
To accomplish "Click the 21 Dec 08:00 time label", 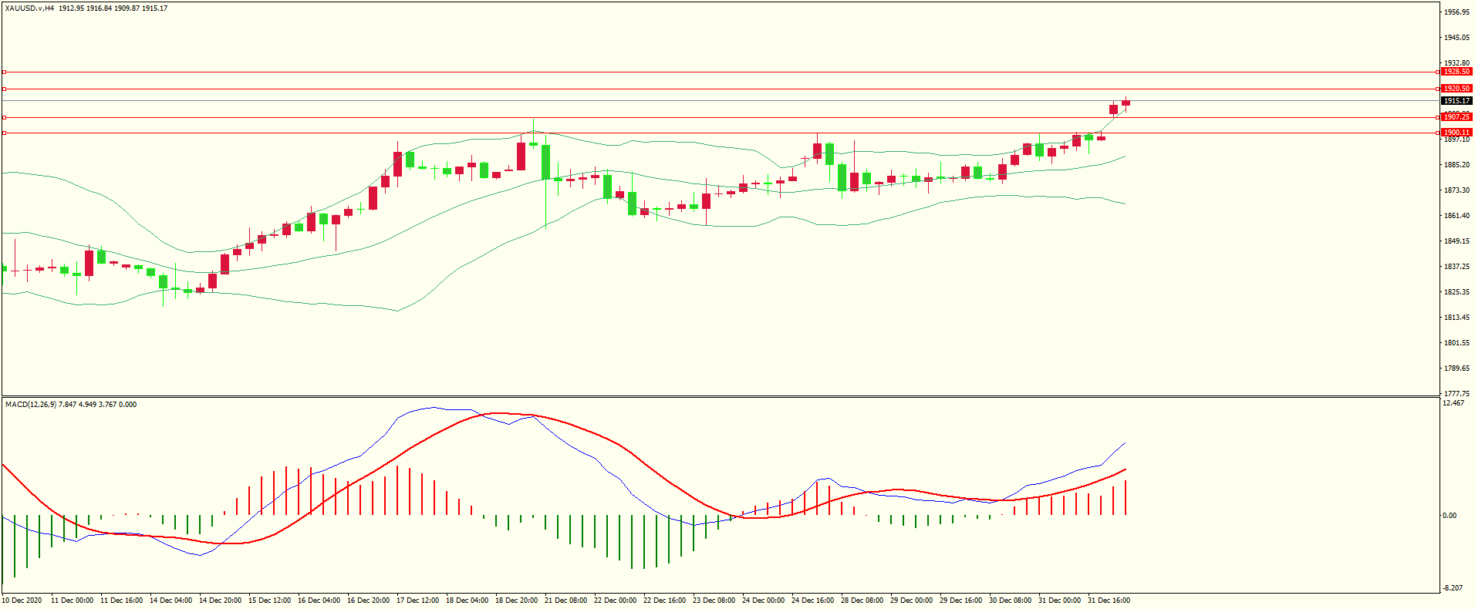I will (565, 601).
